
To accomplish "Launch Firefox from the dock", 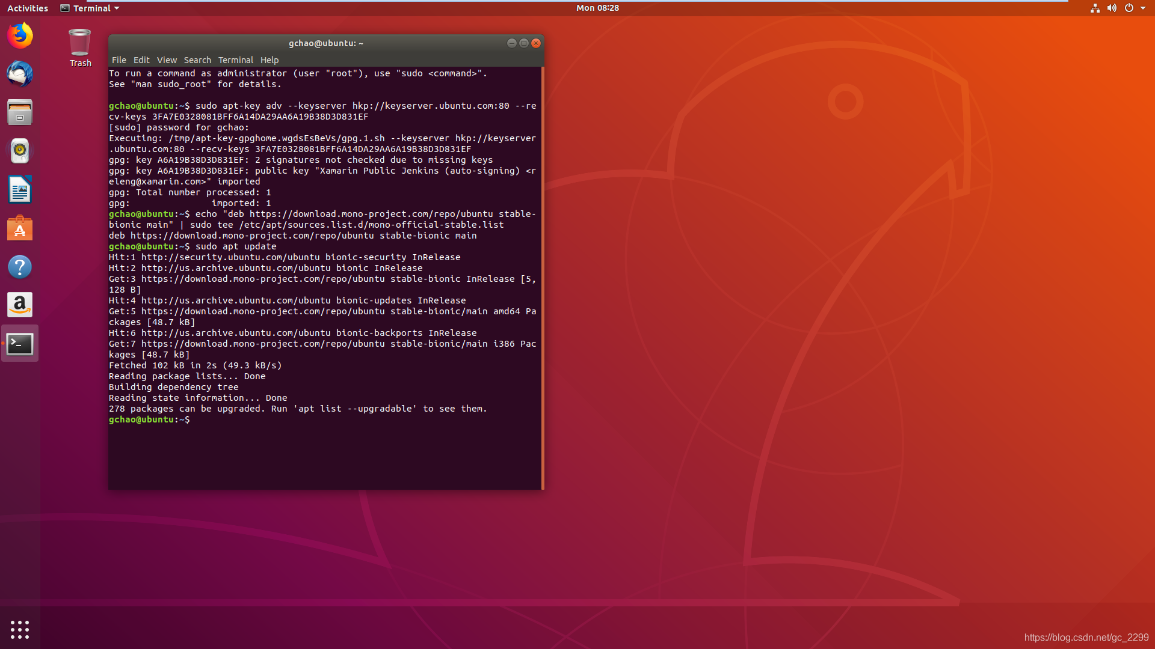I will pyautogui.click(x=20, y=35).
